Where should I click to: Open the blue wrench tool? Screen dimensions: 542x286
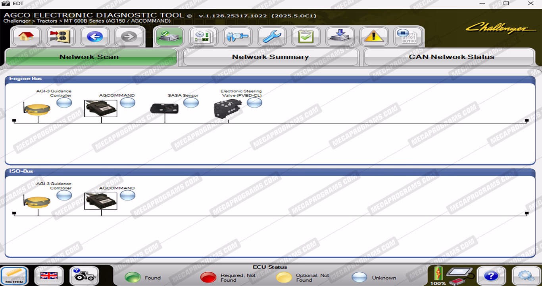272,37
